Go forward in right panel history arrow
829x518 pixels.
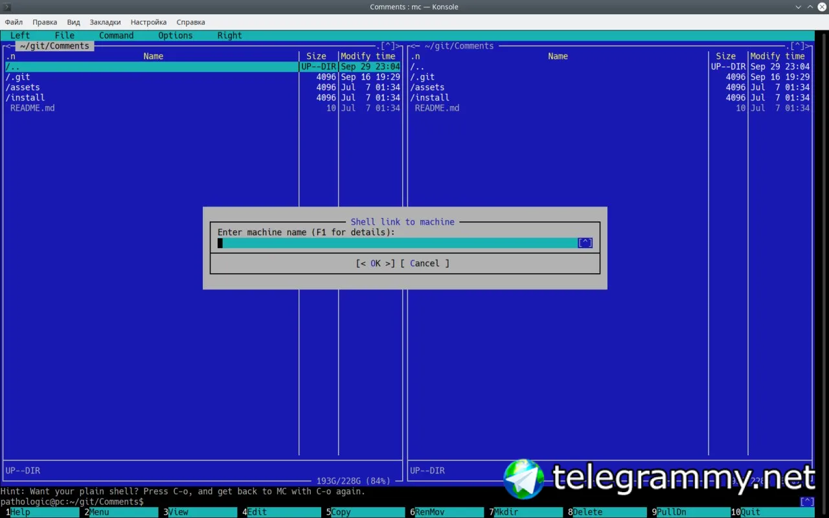(808, 46)
